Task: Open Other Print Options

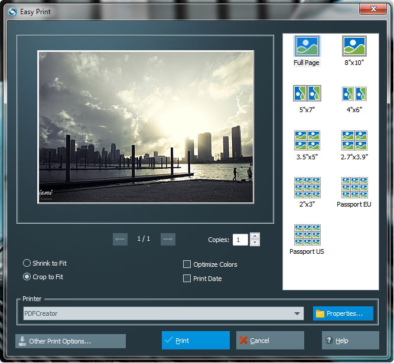Action: (71, 341)
